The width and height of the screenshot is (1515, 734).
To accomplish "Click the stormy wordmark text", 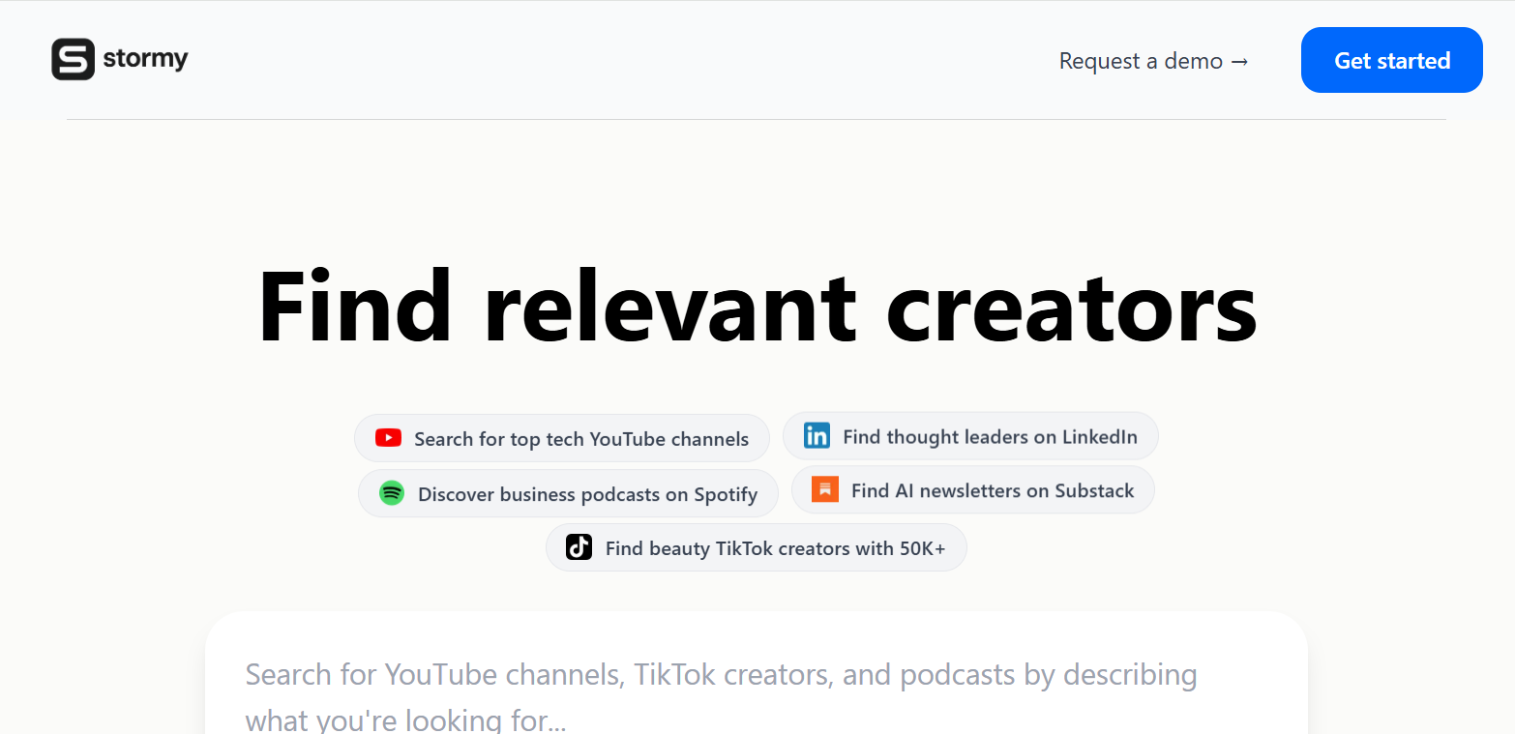I will (x=145, y=59).
